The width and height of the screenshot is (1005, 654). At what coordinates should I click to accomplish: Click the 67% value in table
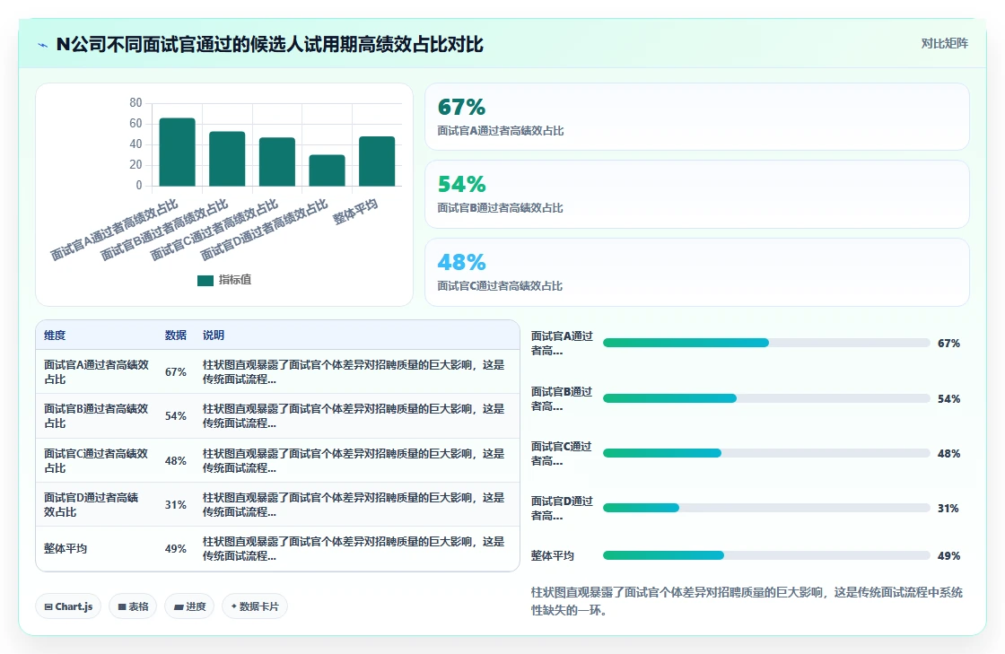pos(176,372)
